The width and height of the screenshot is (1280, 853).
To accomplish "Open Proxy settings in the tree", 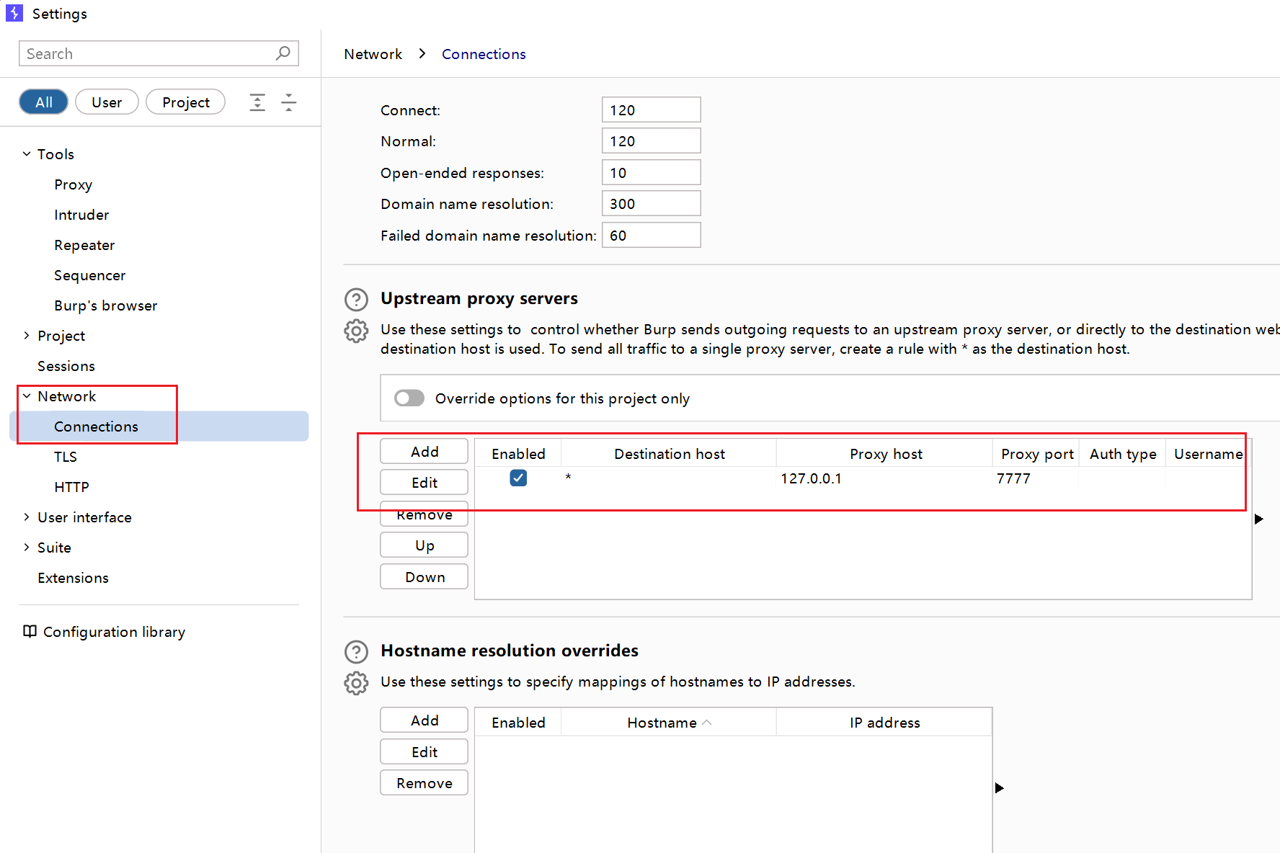I will (73, 184).
